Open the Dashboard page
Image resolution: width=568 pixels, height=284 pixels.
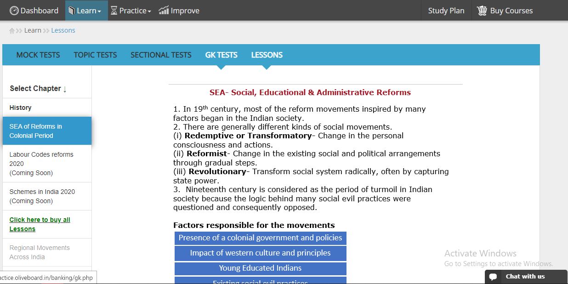(34, 11)
